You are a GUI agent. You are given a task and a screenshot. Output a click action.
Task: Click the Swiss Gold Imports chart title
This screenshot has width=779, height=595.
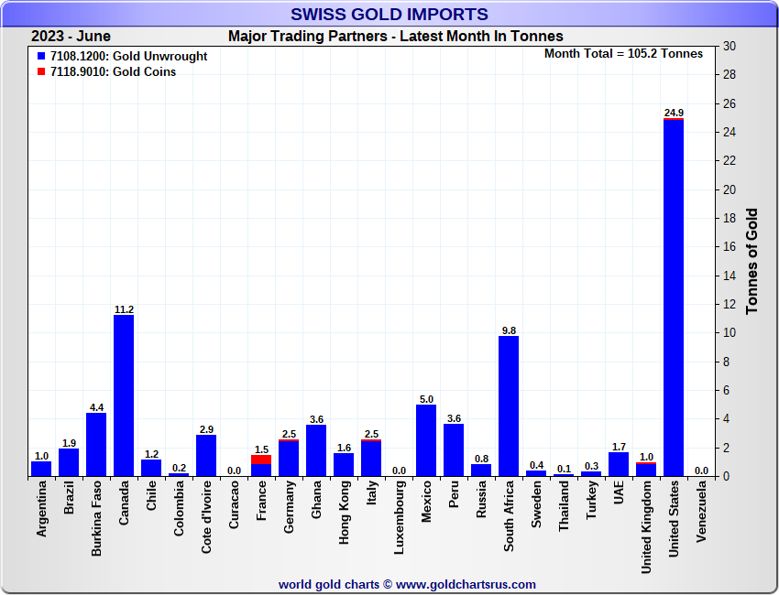[389, 15]
